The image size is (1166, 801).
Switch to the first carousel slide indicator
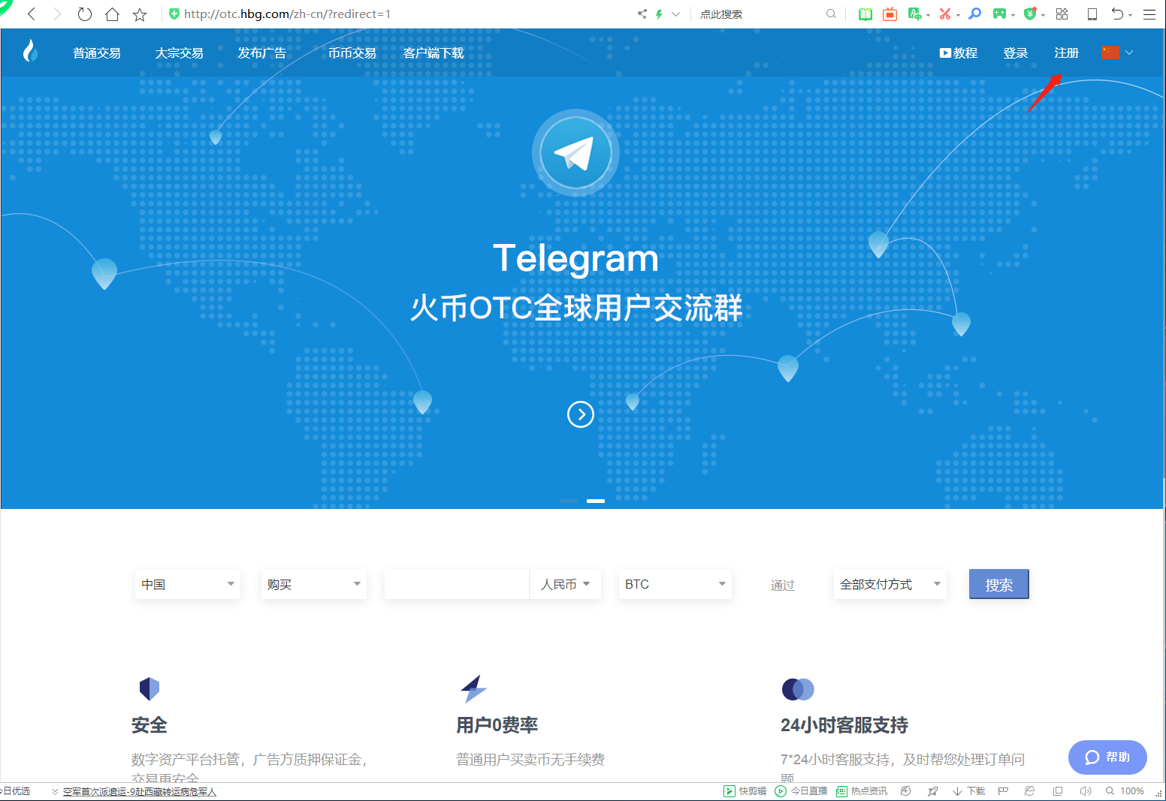click(x=569, y=501)
